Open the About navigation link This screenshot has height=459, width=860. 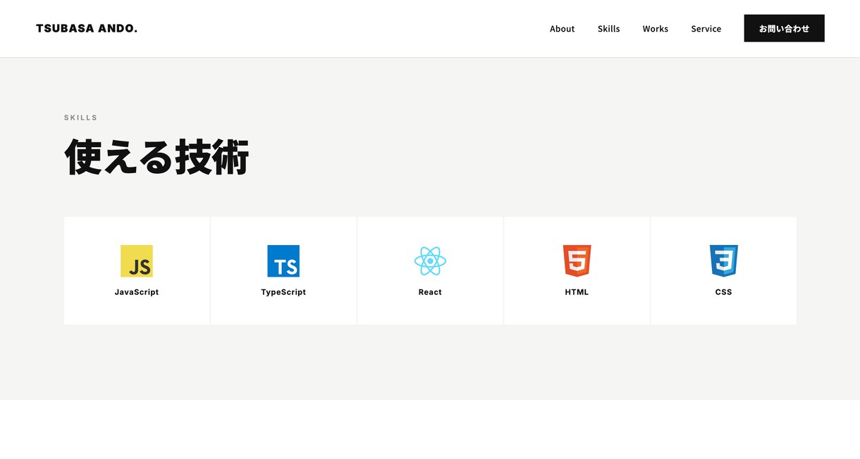562,29
